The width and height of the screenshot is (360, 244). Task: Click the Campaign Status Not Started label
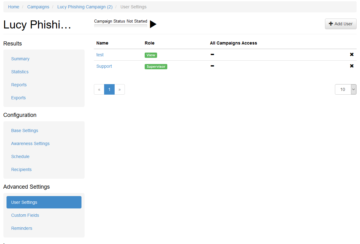[x=121, y=21]
